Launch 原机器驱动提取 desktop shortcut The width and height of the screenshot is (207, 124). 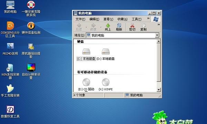tap(31, 51)
